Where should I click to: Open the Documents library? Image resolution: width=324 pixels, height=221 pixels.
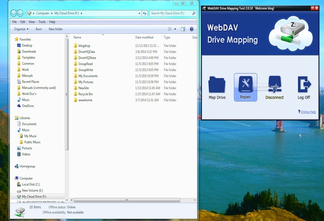pos(29,124)
